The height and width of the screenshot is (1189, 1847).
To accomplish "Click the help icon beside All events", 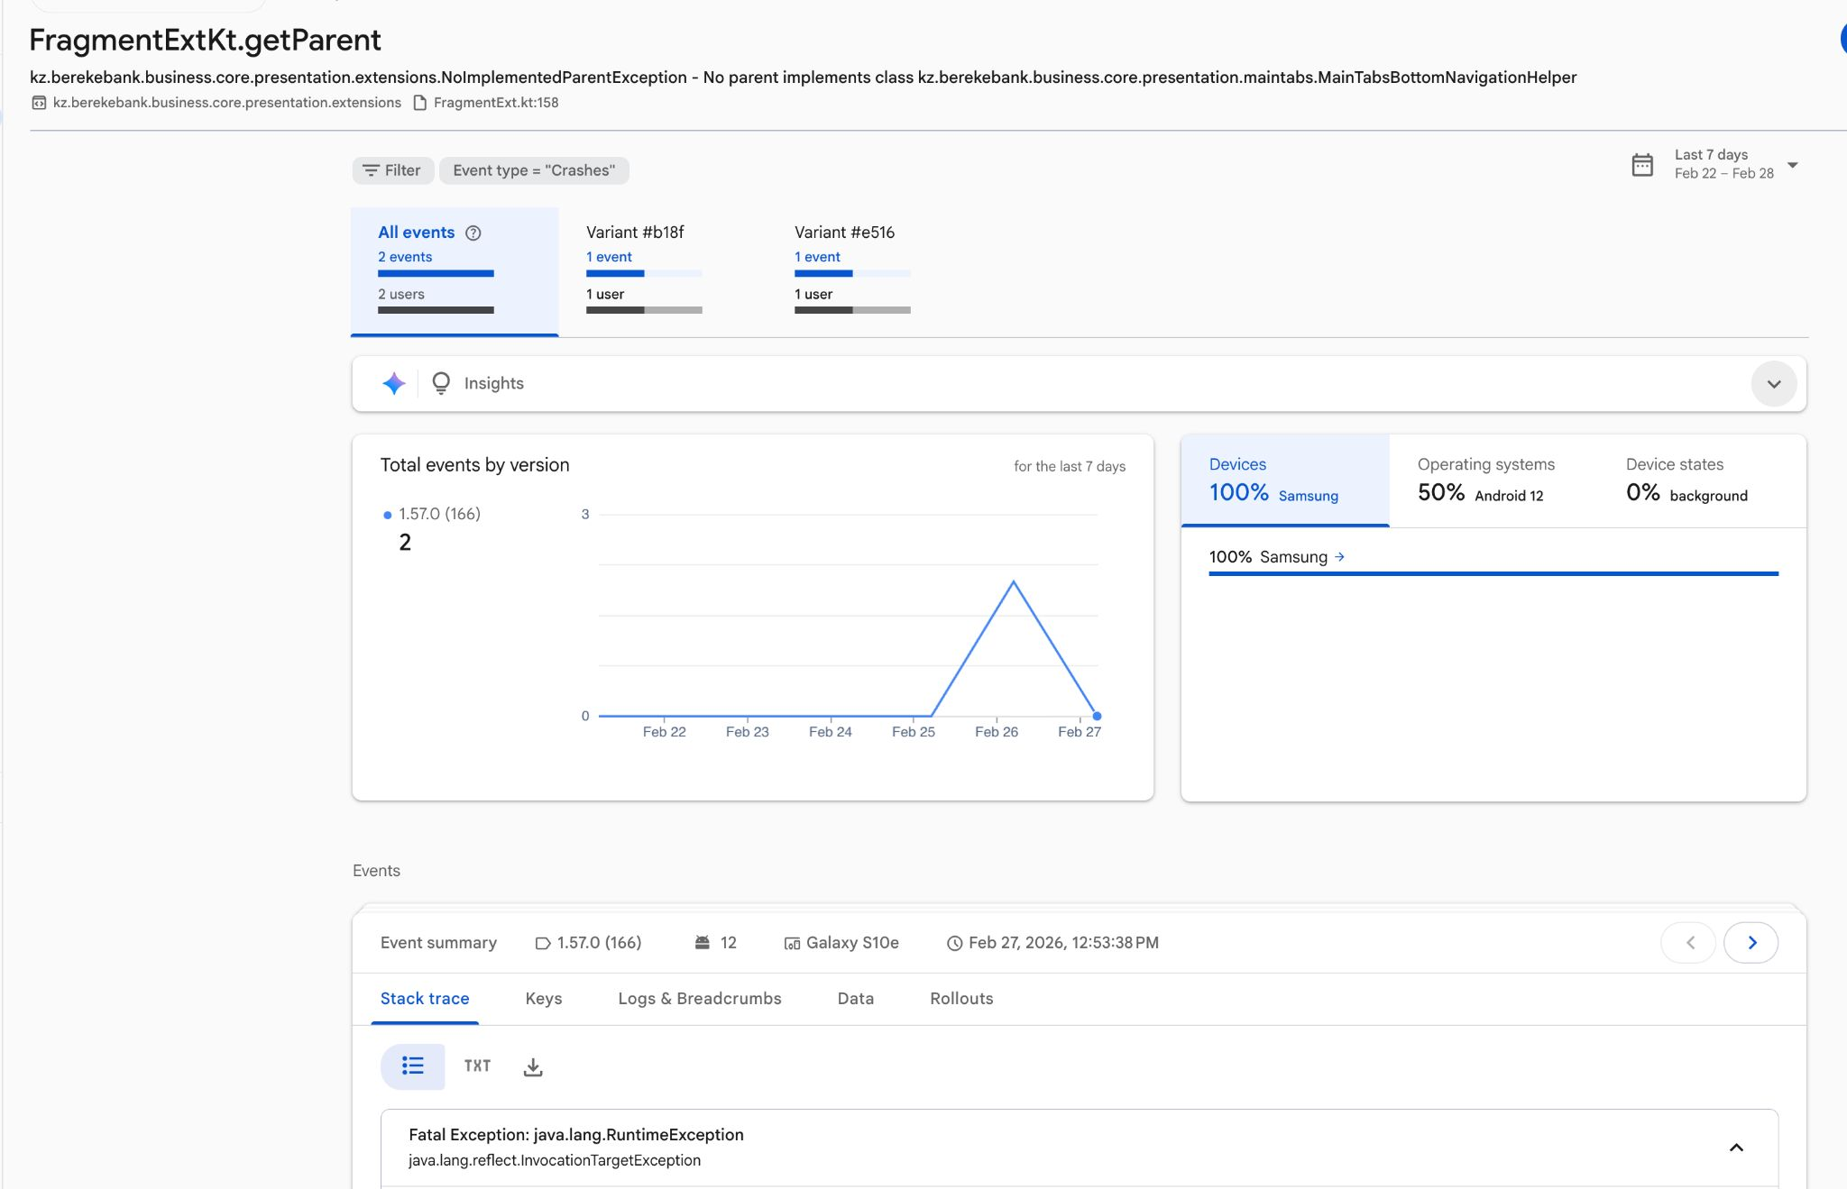I will 473,233.
